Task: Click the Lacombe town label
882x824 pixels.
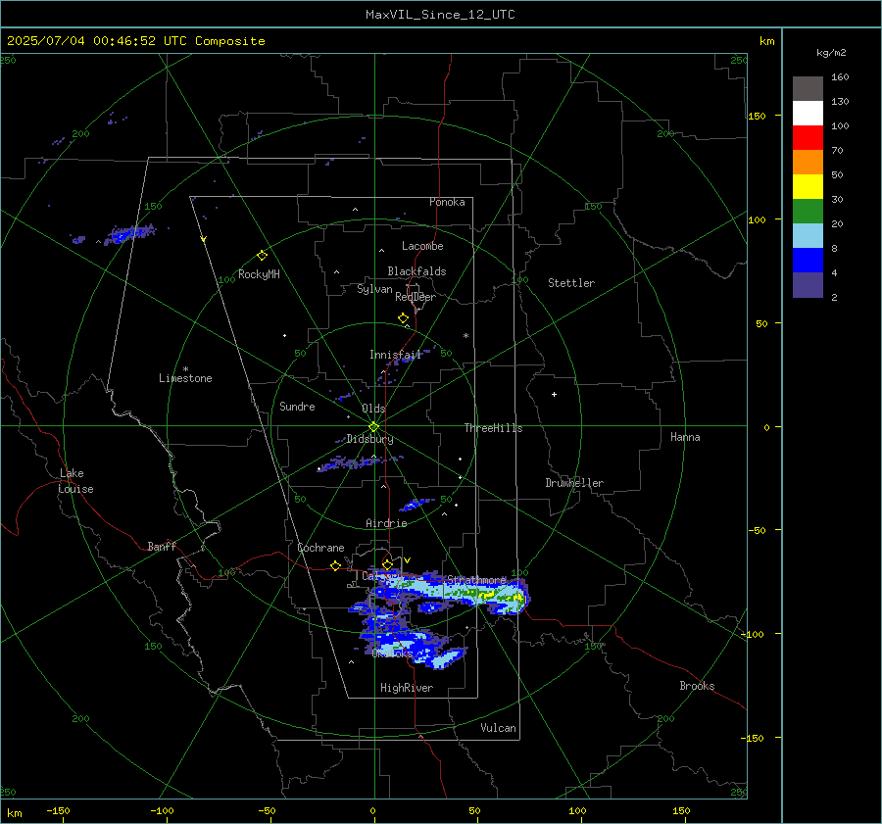Action: (x=422, y=246)
